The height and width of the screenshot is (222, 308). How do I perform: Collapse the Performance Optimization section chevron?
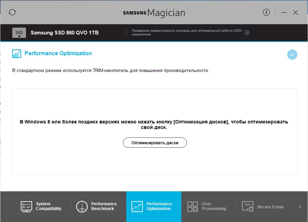pyautogui.click(x=292, y=55)
